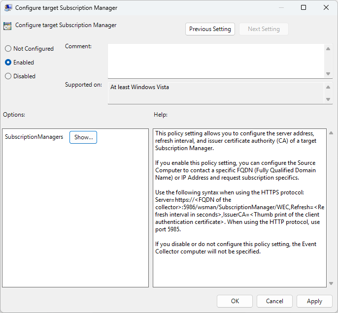Image resolution: width=338 pixels, height=313 pixels.
Task: Click the Next Setting button
Action: click(x=264, y=29)
